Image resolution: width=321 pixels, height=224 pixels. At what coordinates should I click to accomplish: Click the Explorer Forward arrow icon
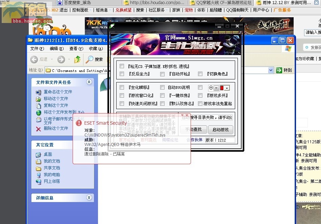point(61,59)
